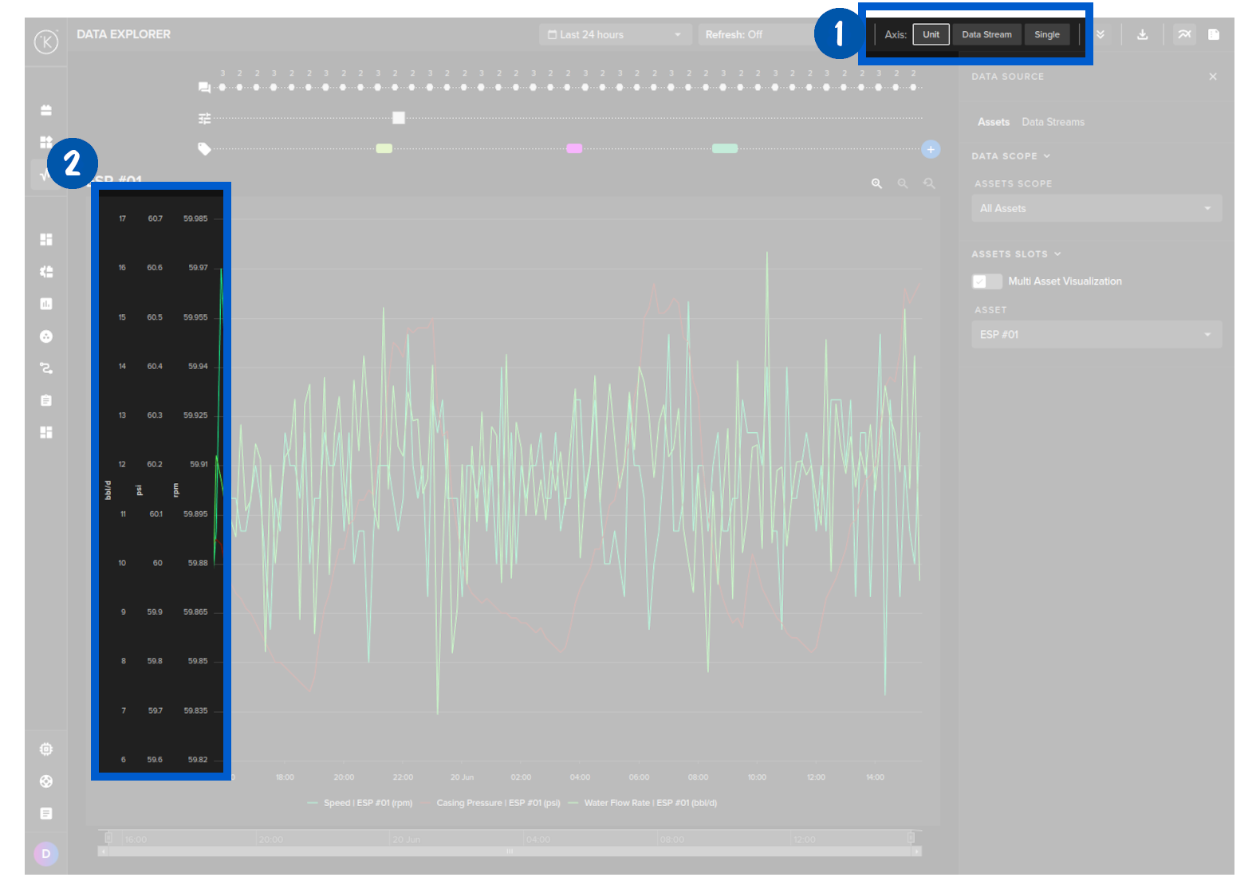Image resolution: width=1260 pixels, height=893 pixels.
Task: Select the Unit axis option
Action: click(x=931, y=34)
